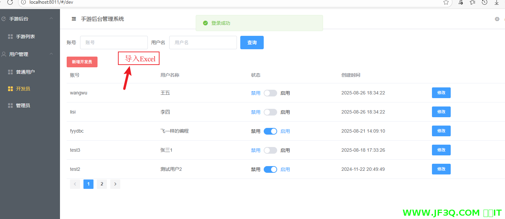Enable the status switch for wangwu
The width and height of the screenshot is (505, 219).
pos(270,93)
